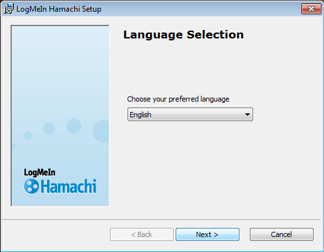Click the small bubble in banner artwork
The image size is (324, 252).
point(28,135)
